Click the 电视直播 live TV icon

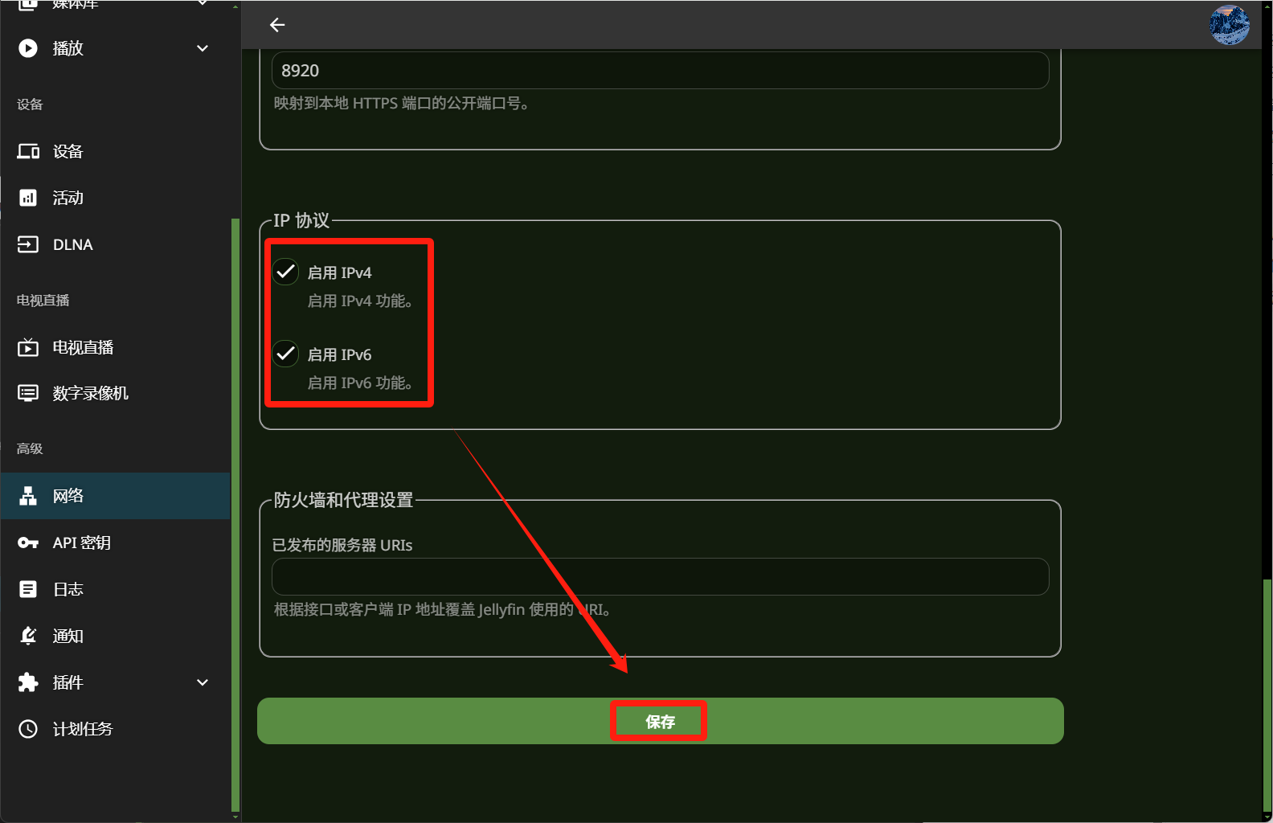coord(28,347)
